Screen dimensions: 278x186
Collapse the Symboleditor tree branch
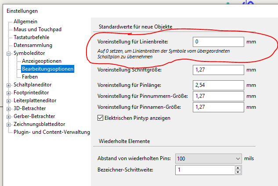pos(8,54)
